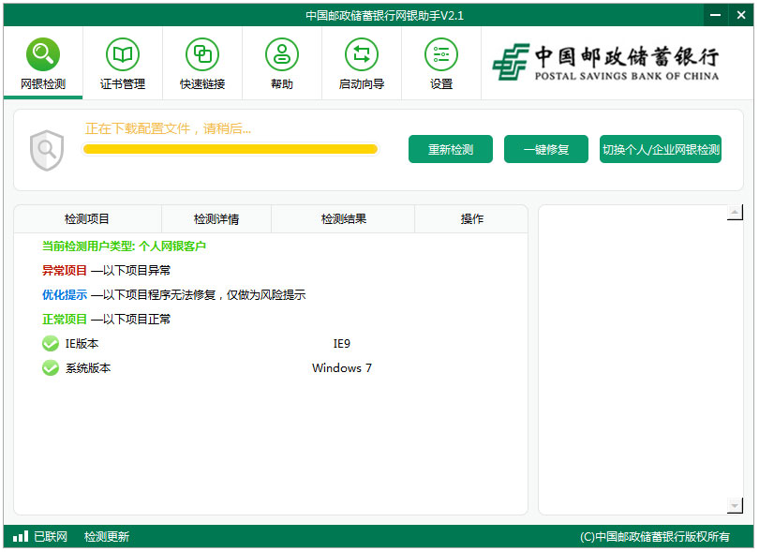This screenshot has height=552, width=759.
Task: Select the IE版本 row label
Action: tap(82, 344)
